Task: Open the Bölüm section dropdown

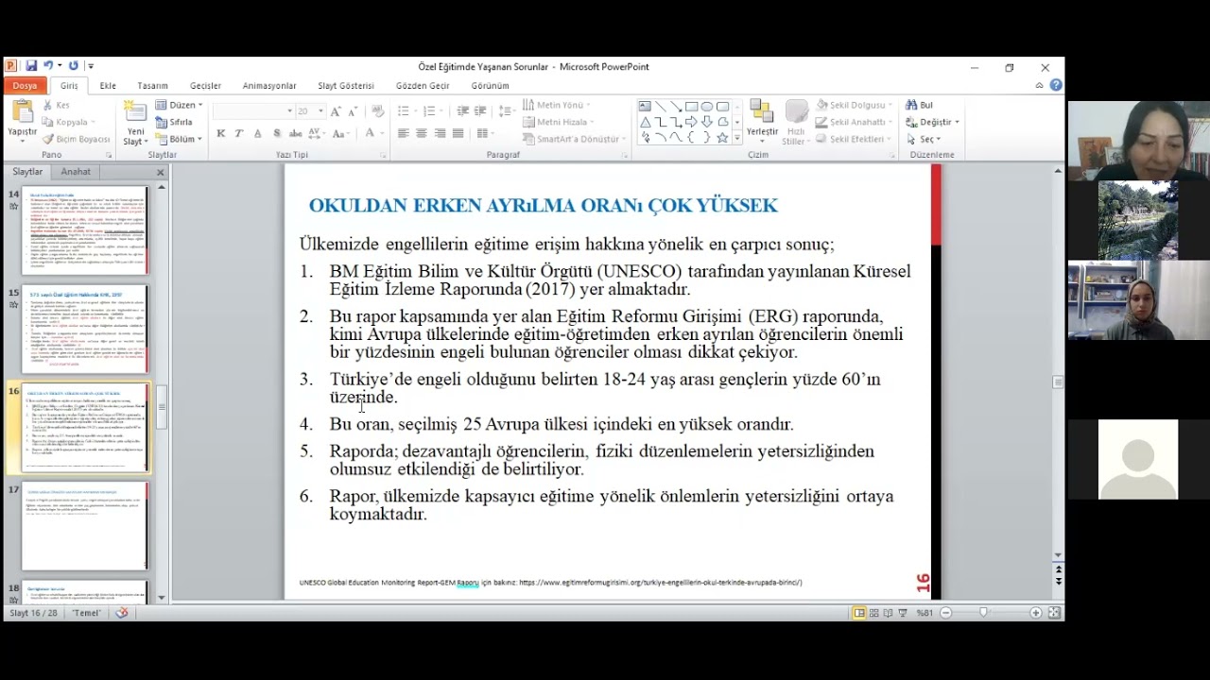Action: coord(179,139)
